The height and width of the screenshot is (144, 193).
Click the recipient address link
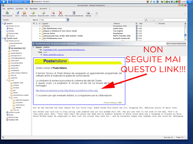pos(54,55)
